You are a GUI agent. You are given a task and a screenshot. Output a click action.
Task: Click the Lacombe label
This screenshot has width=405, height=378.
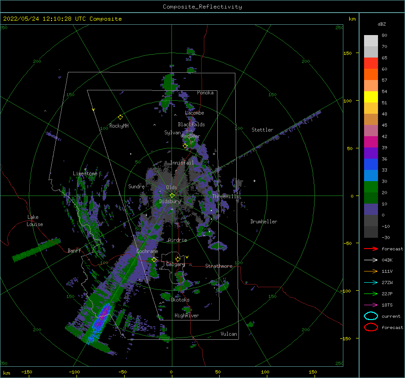coord(194,113)
